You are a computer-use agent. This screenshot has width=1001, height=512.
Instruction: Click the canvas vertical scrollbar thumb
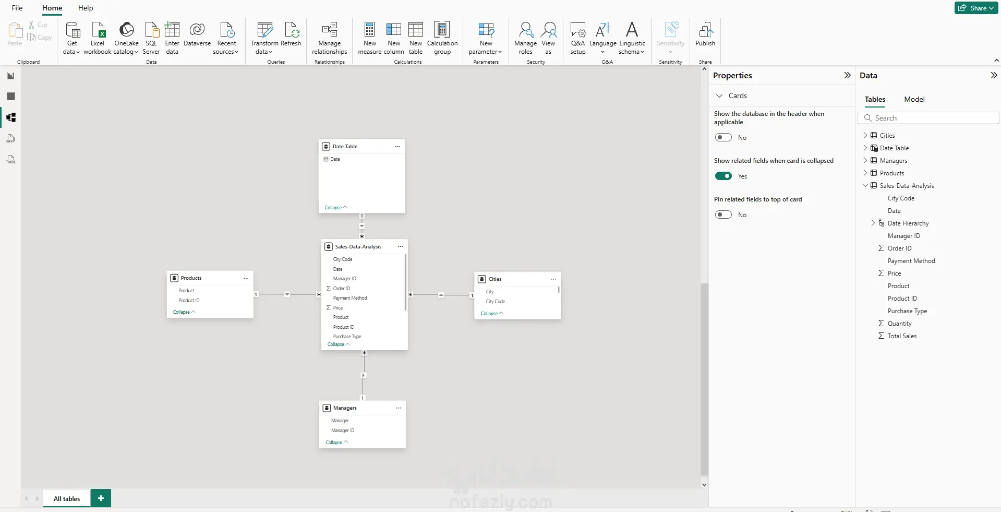coord(704,379)
